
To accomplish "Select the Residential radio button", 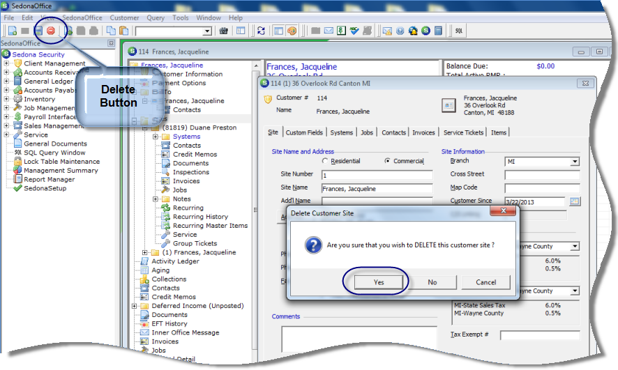I will point(325,161).
